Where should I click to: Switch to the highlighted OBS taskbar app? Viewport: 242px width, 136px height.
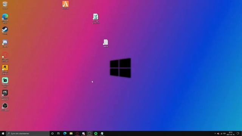(90, 133)
